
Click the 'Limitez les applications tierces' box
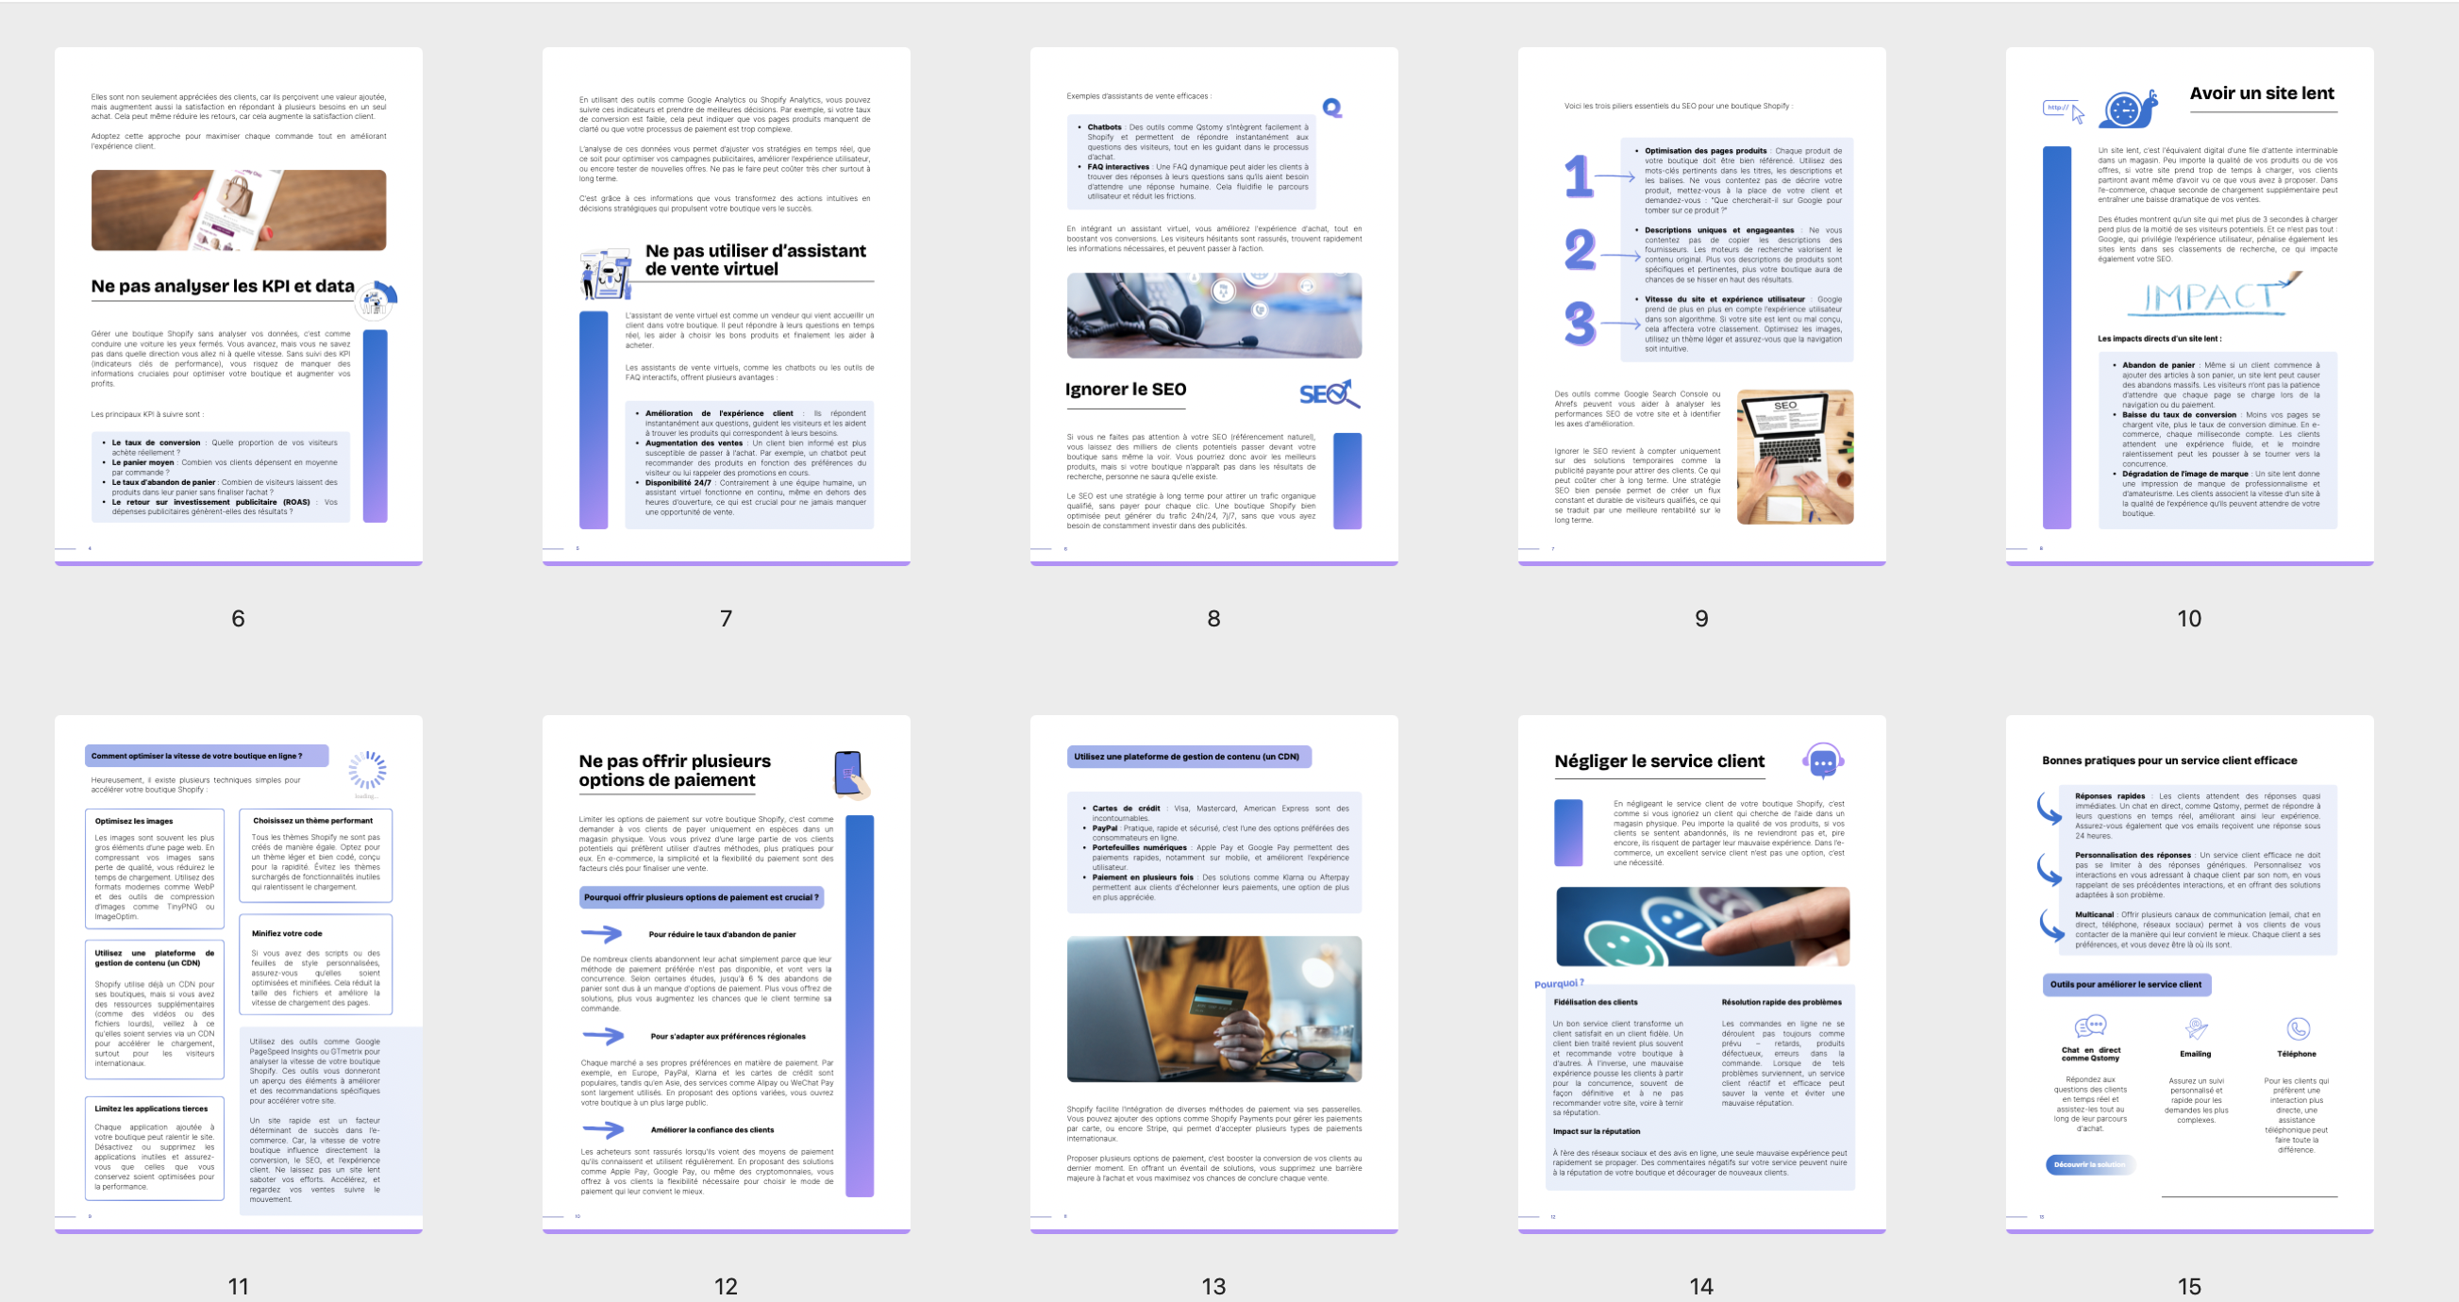click(x=155, y=1147)
